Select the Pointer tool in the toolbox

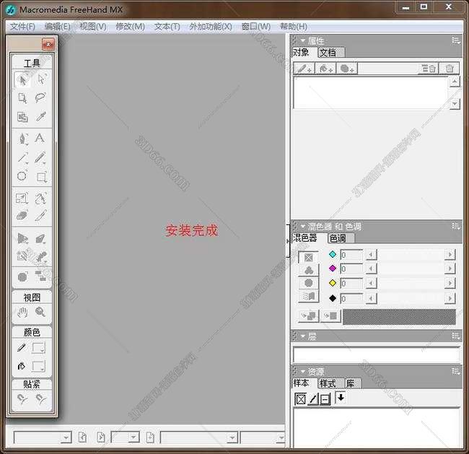(22, 79)
